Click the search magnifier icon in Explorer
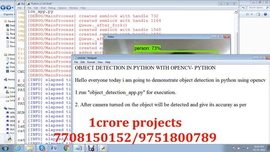This screenshot has width=270, height=152. coord(267,8)
